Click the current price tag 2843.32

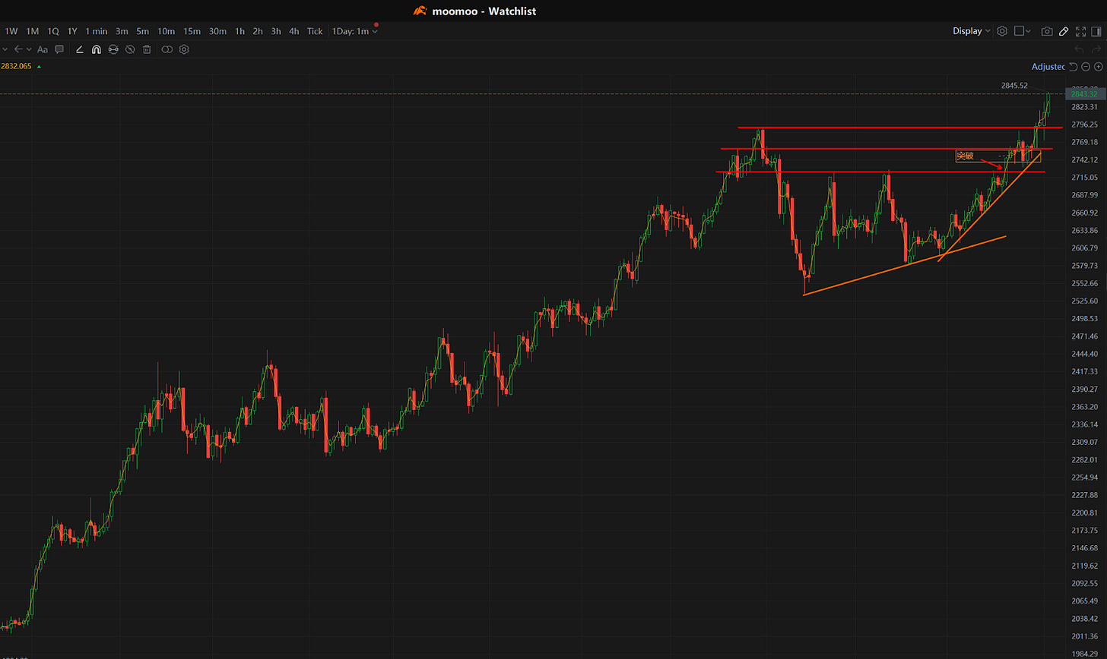[1083, 93]
